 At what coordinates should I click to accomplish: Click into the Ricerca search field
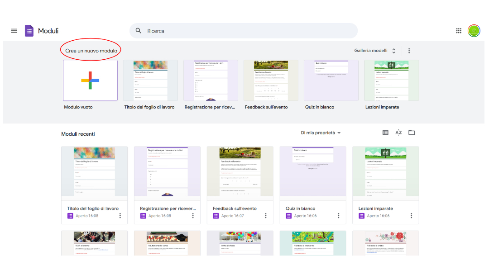tap(244, 31)
